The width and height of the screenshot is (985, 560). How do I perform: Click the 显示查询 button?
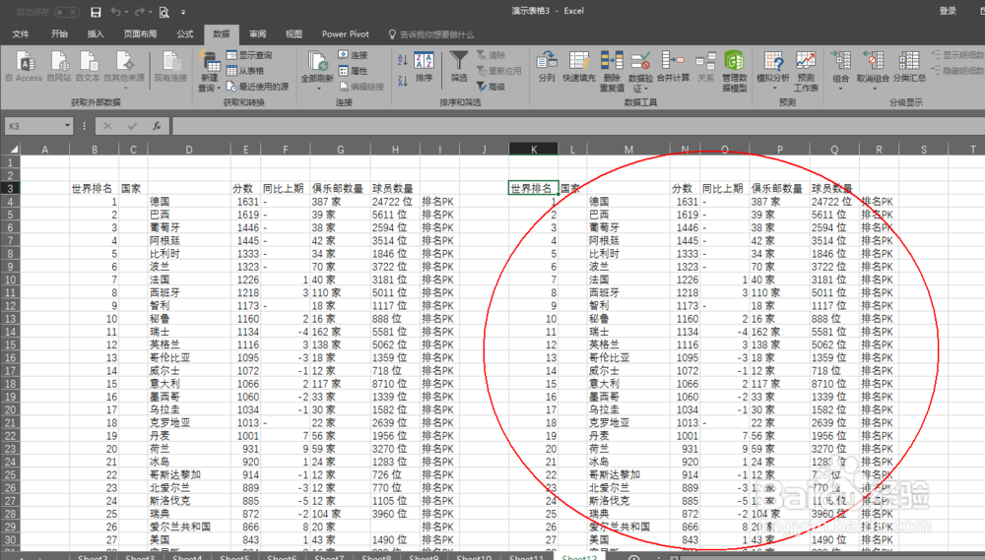coord(249,55)
